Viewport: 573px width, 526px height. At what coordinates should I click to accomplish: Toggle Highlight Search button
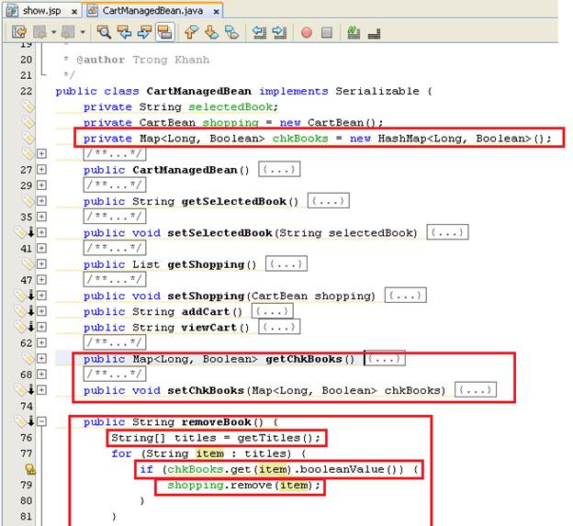pyautogui.click(x=164, y=32)
